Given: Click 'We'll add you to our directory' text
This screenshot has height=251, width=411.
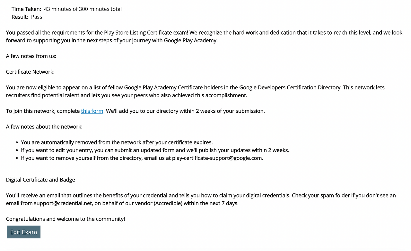Looking at the screenshot, I should tap(185, 111).
